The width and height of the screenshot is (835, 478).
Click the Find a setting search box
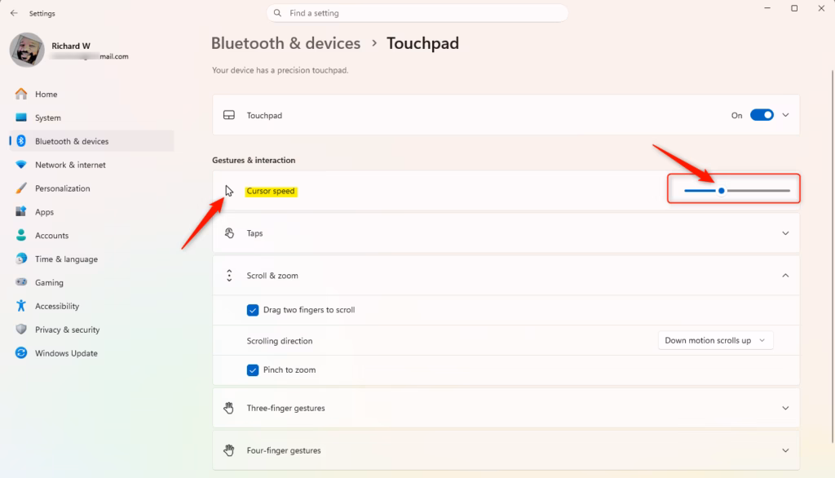pos(417,13)
